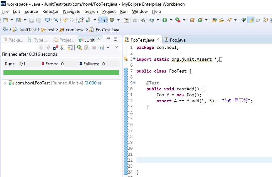272x177 pixels.
Task: Click the Open Type folder icon
Action: pyautogui.click(x=214, y=20)
